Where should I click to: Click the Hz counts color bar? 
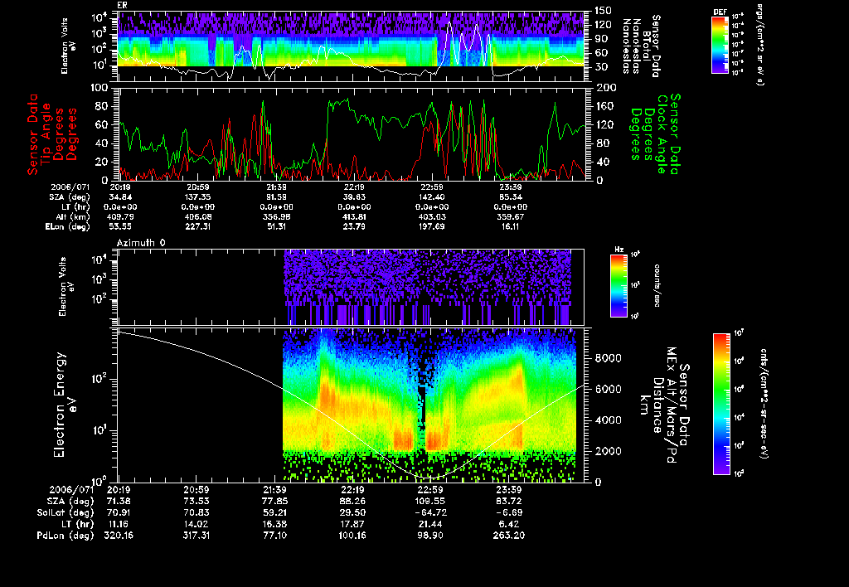(x=619, y=286)
